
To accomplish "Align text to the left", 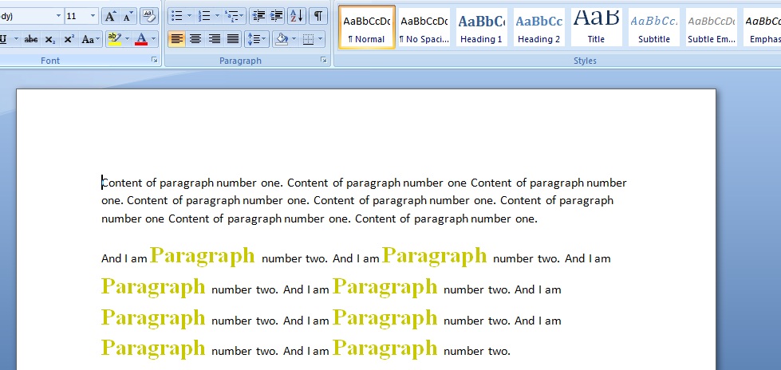I will [177, 39].
